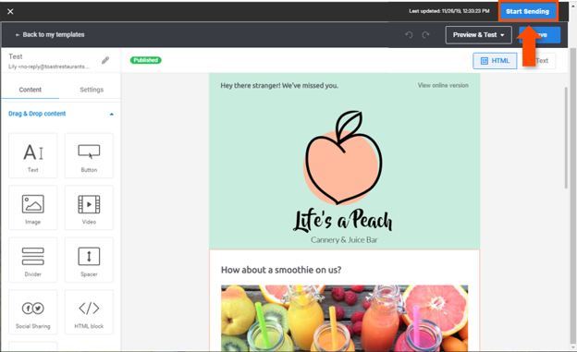Click the Start Sending button
The width and height of the screenshot is (577, 352).
(527, 11)
